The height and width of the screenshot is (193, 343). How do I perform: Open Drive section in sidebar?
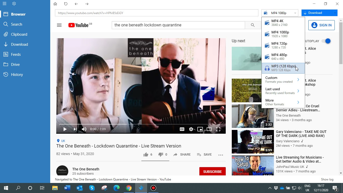25,65
